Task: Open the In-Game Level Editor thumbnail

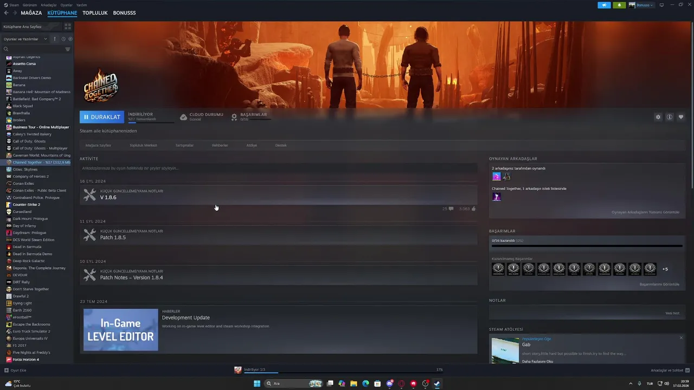Action: pyautogui.click(x=120, y=330)
